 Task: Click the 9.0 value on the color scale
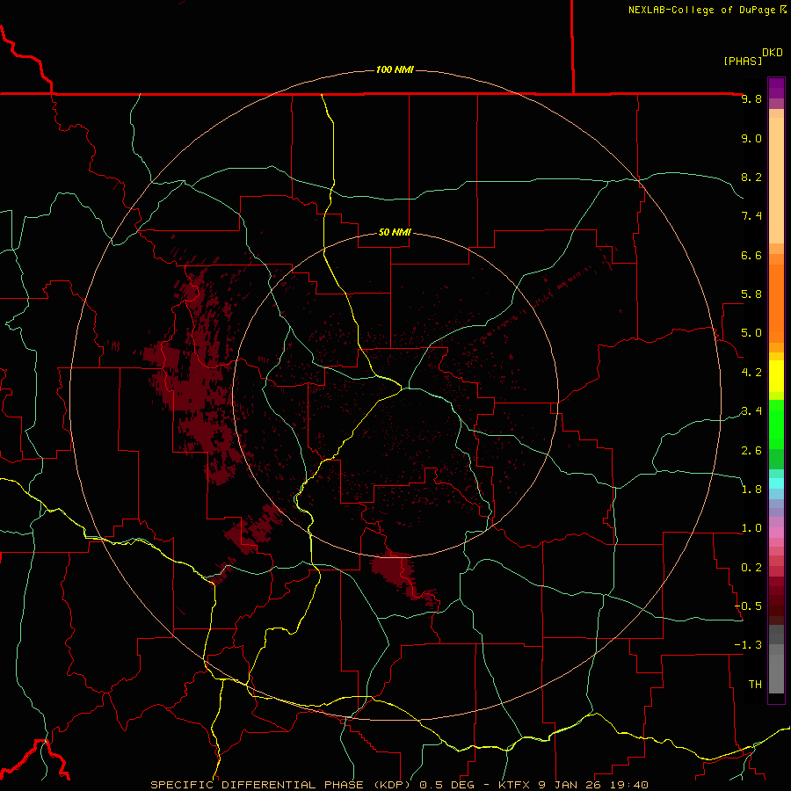point(751,138)
